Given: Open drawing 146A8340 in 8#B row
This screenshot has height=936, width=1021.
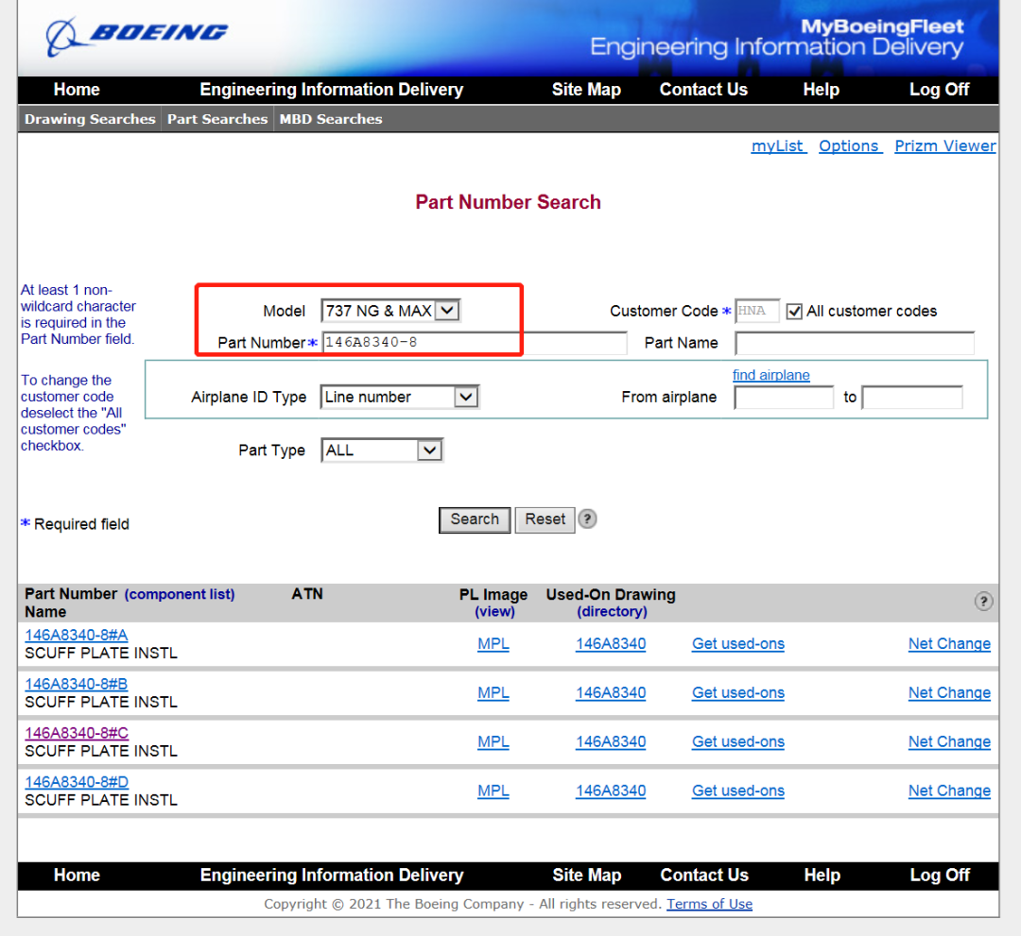Looking at the screenshot, I should [x=611, y=693].
